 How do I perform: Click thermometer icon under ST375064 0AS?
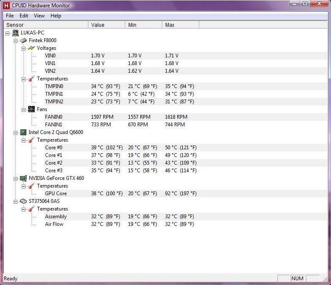31,209
